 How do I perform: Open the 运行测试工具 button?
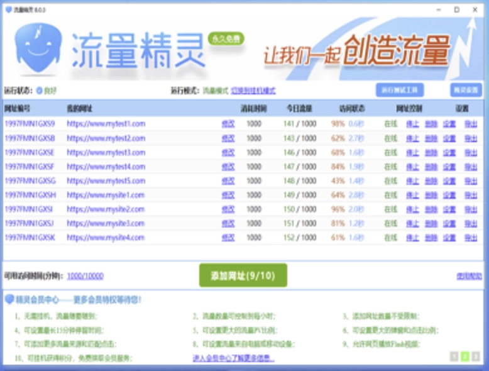pyautogui.click(x=400, y=90)
